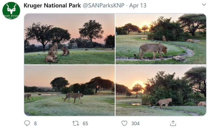Share the tweet using the upload arrow icon
The width and height of the screenshot is (209, 130).
[173, 123]
